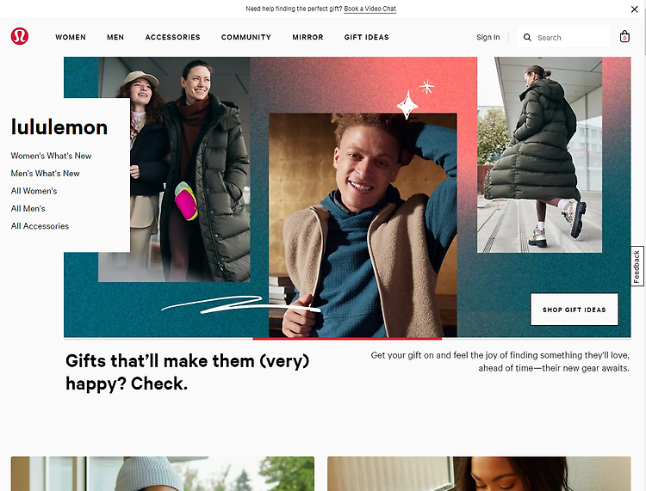The height and width of the screenshot is (491, 646).
Task: Click the lululemon red logo icon
Action: 19,36
